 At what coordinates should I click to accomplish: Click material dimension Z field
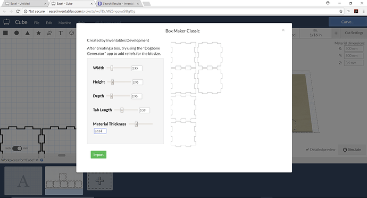[354, 63]
